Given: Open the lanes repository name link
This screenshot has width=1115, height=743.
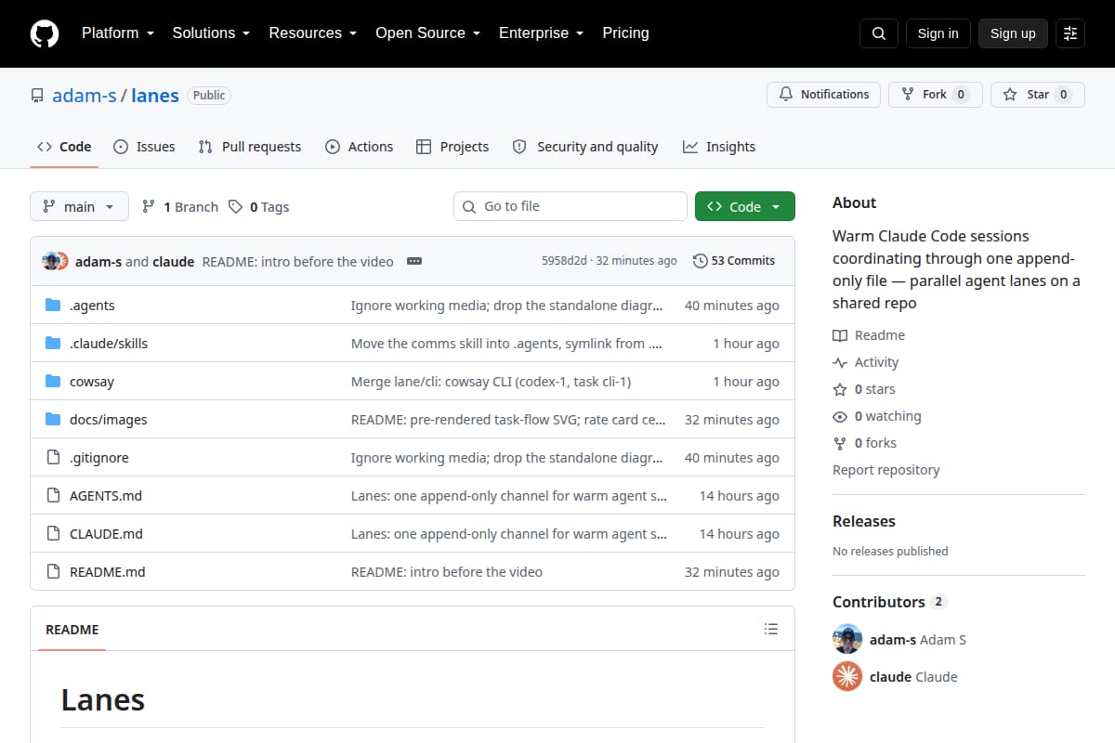Looking at the screenshot, I should point(155,95).
